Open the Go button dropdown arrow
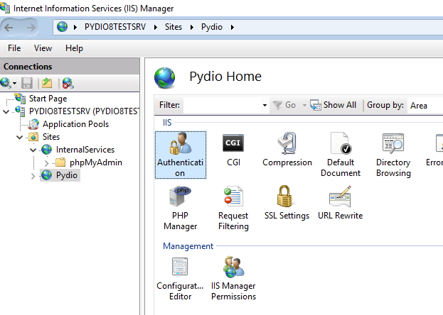Screen dimensions: 443x315 click(x=304, y=105)
